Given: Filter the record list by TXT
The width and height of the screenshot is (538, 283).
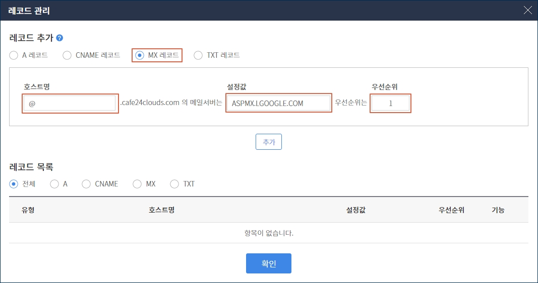Looking at the screenshot, I should point(174,184).
